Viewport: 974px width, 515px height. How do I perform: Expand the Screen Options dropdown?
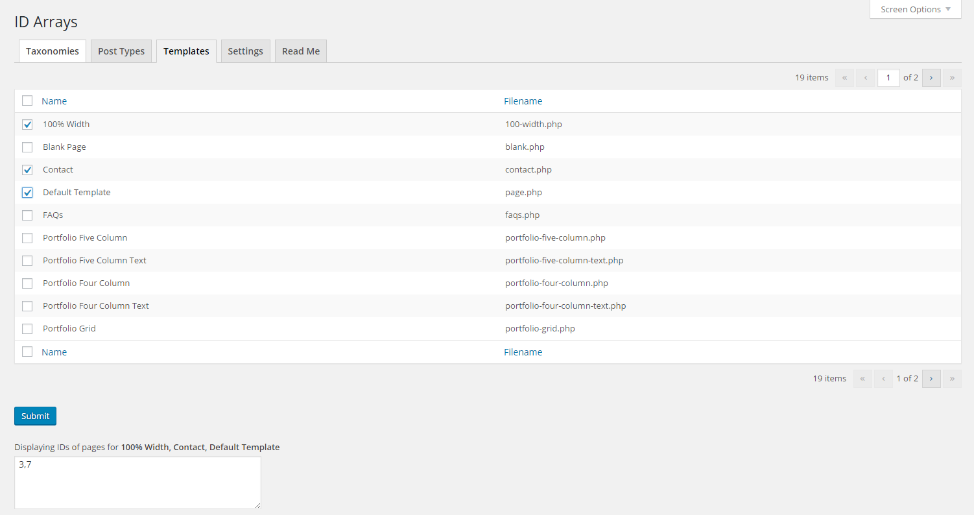[x=915, y=10]
